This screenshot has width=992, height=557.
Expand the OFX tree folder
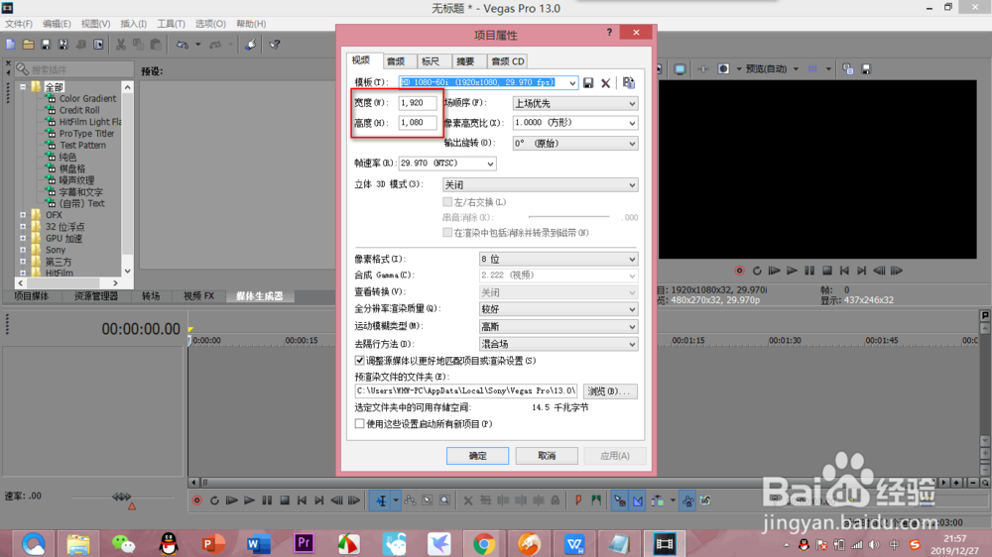pyautogui.click(x=23, y=215)
